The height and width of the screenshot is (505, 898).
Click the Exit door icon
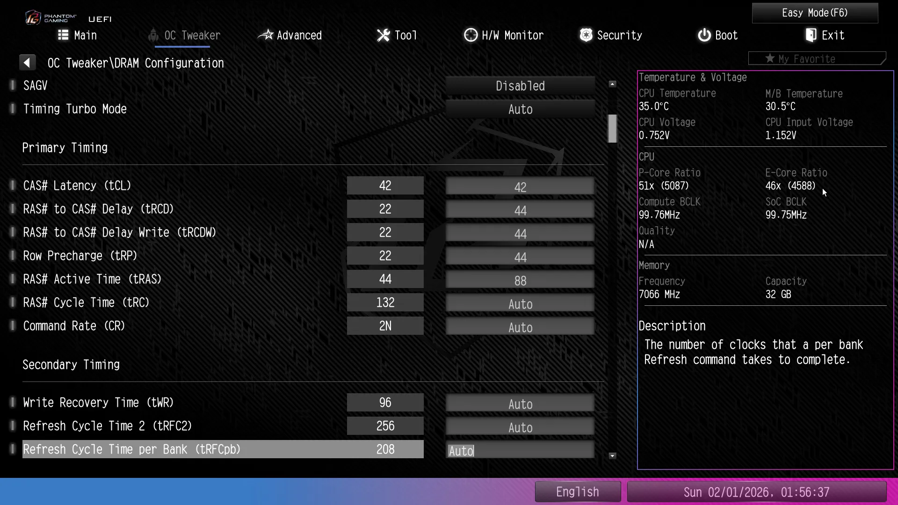tap(811, 35)
